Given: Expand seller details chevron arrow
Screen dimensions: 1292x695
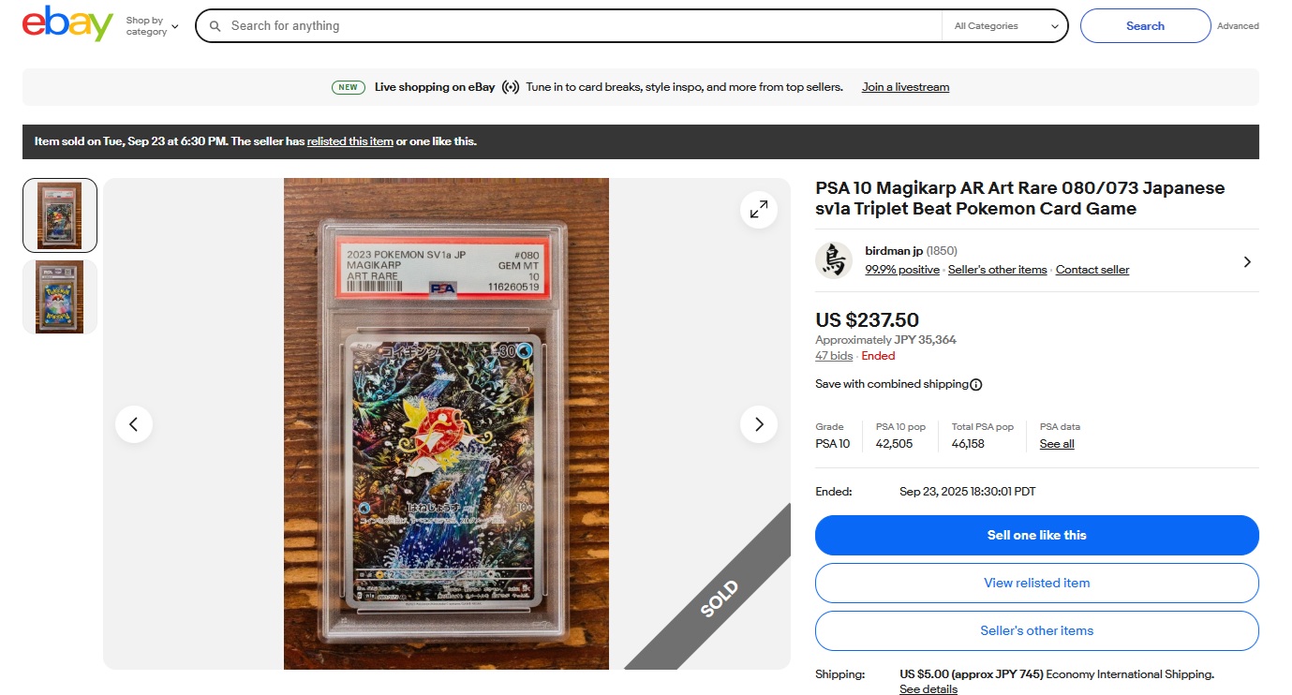Looking at the screenshot, I should (x=1247, y=262).
